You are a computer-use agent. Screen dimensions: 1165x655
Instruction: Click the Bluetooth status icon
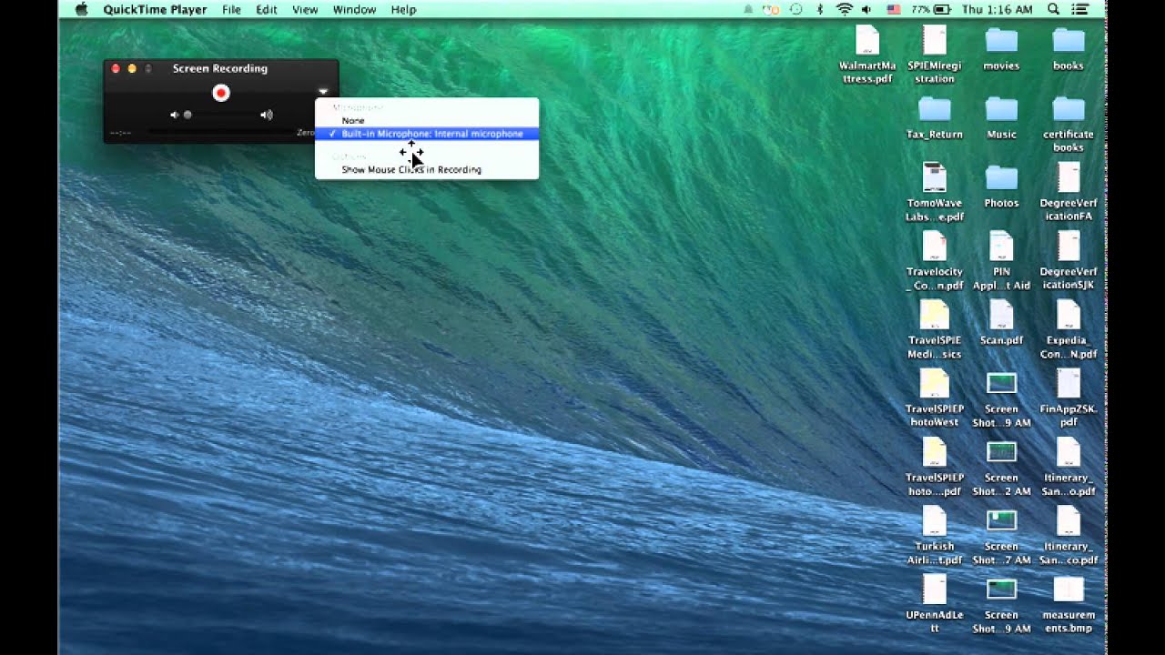pos(820,9)
